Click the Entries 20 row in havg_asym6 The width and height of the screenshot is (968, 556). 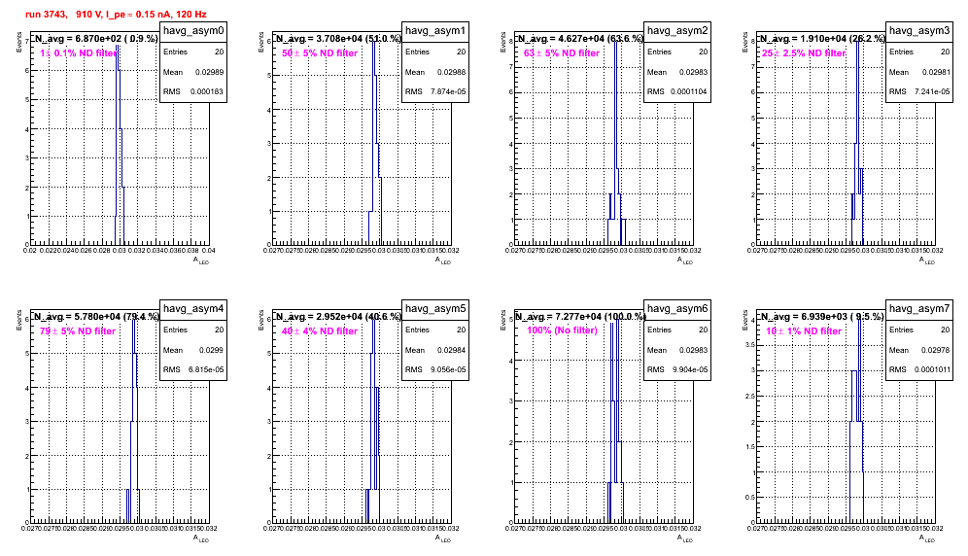pos(677,330)
